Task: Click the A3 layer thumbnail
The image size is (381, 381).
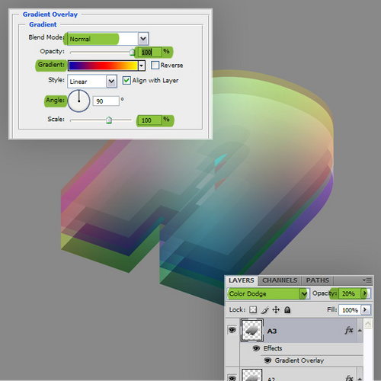Action: [252, 331]
